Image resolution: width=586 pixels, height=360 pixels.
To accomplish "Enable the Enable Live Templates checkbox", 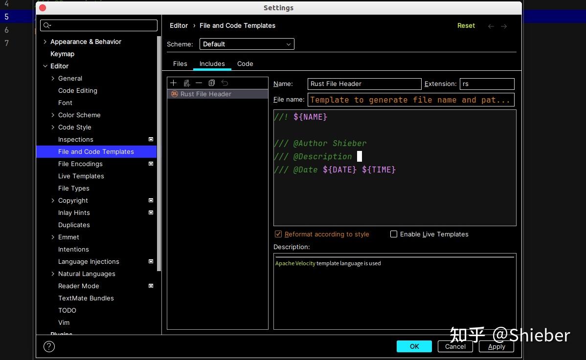I will [394, 234].
